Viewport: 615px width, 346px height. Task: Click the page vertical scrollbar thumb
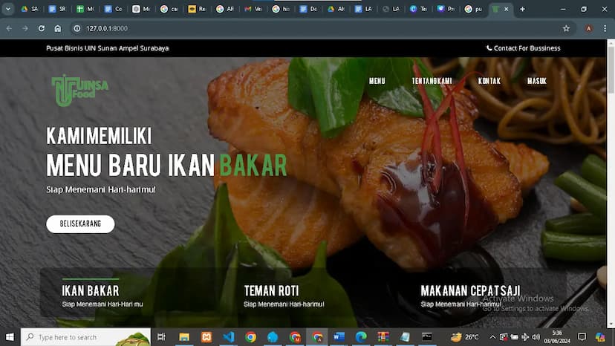point(611,70)
